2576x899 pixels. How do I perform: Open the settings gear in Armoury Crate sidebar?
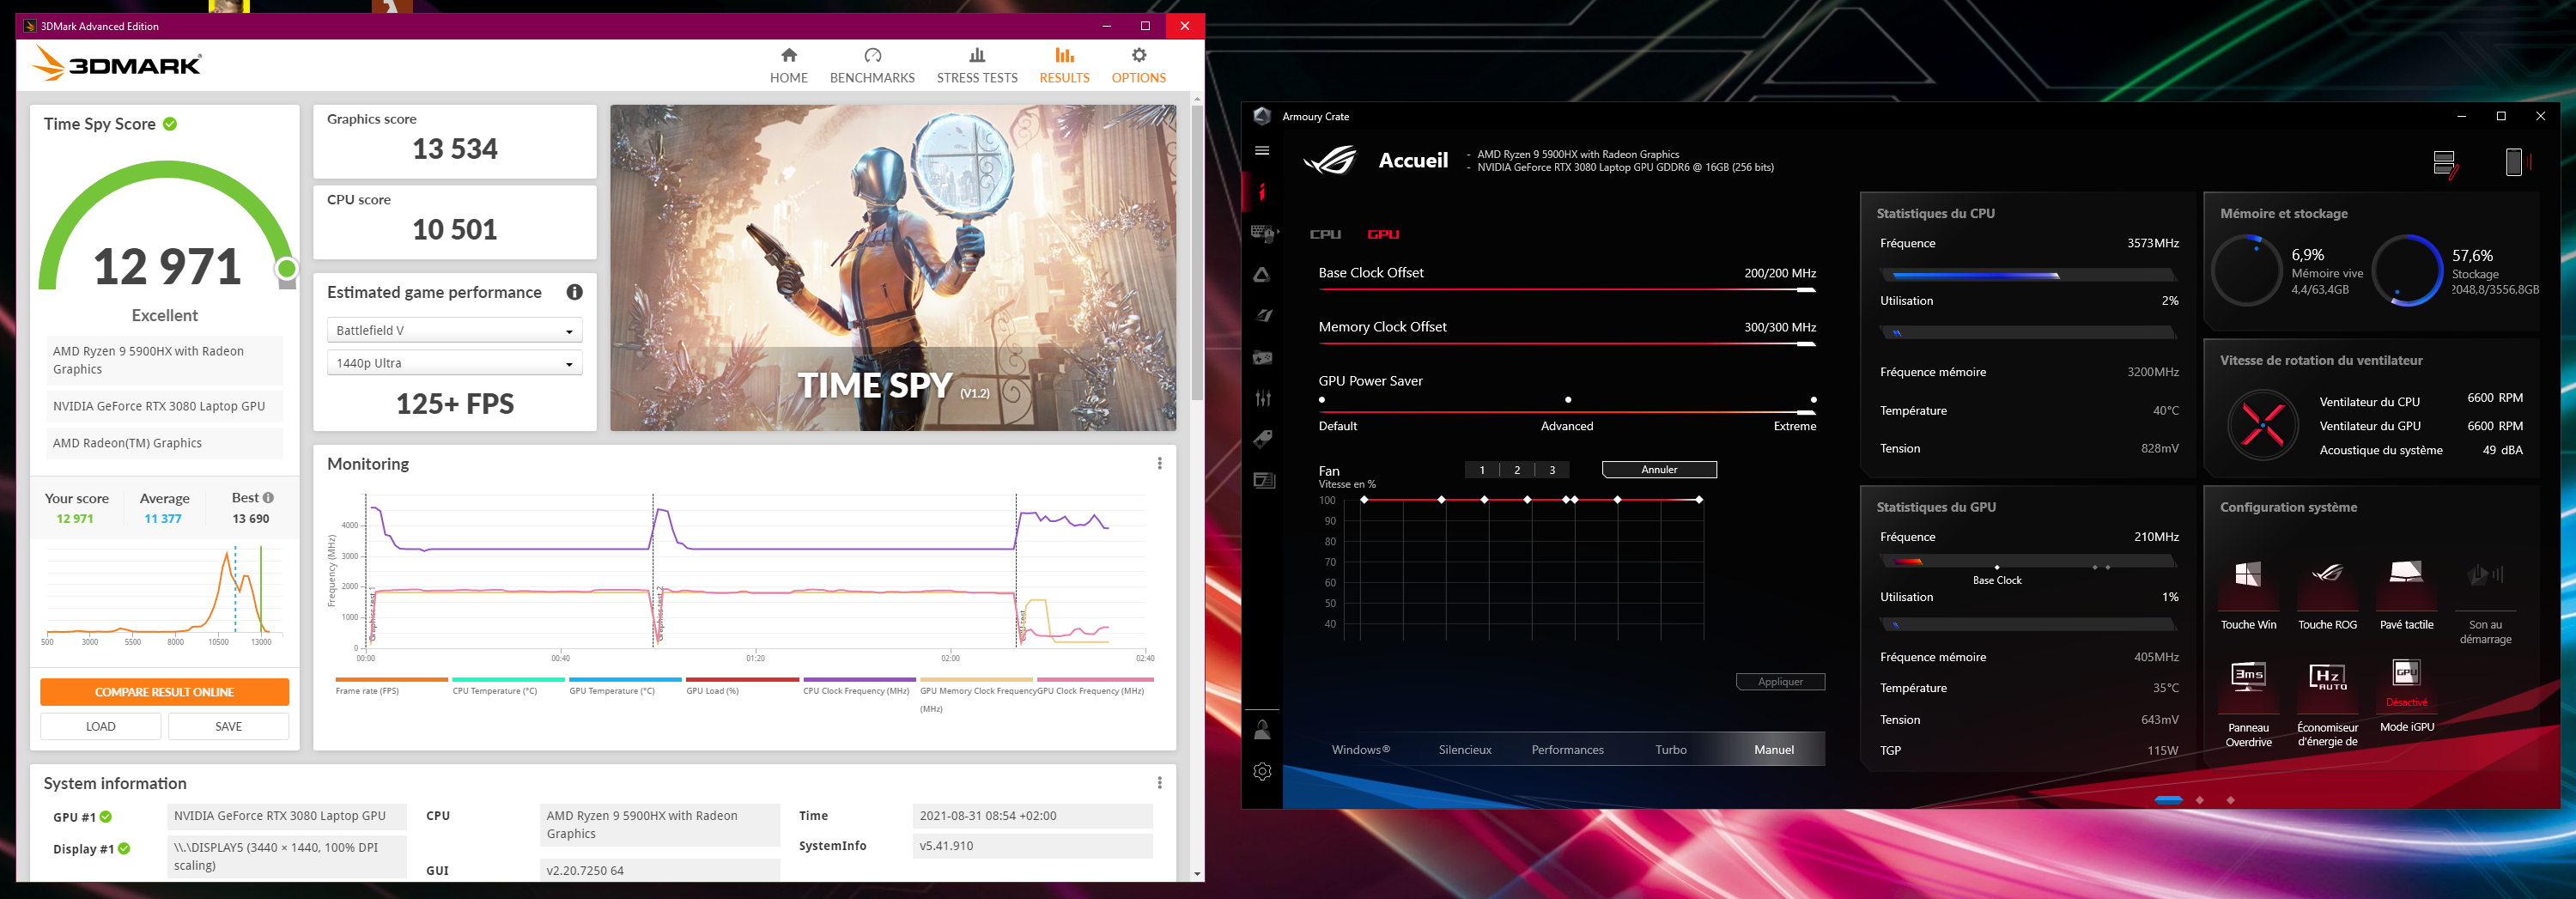[1262, 771]
